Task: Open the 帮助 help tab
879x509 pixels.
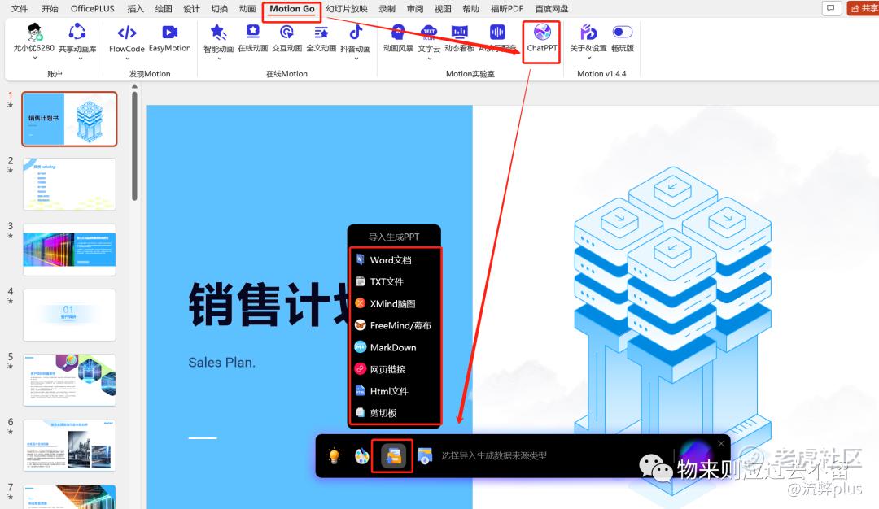Action: point(471,8)
